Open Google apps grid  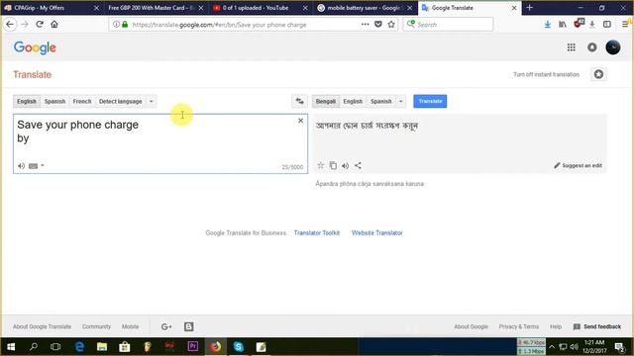571,47
